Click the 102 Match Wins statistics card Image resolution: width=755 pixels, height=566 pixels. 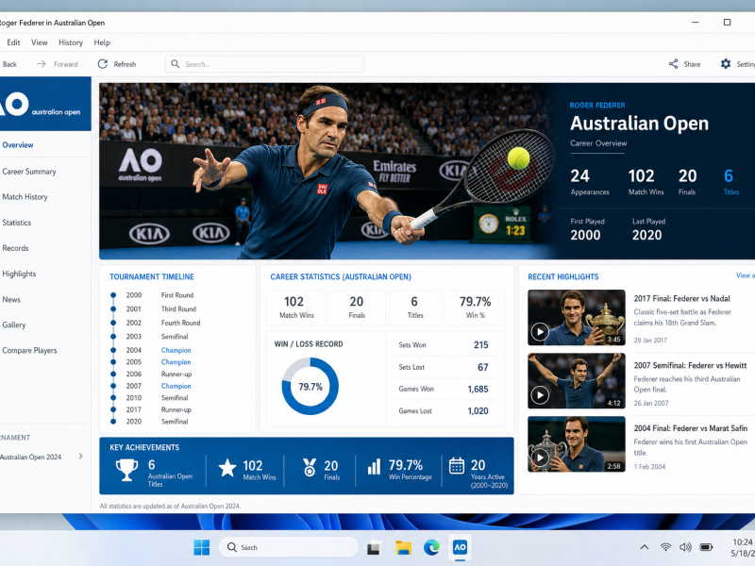pos(296,308)
